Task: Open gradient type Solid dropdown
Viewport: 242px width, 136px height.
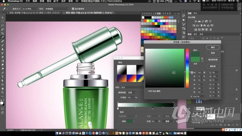Action: click(132, 92)
